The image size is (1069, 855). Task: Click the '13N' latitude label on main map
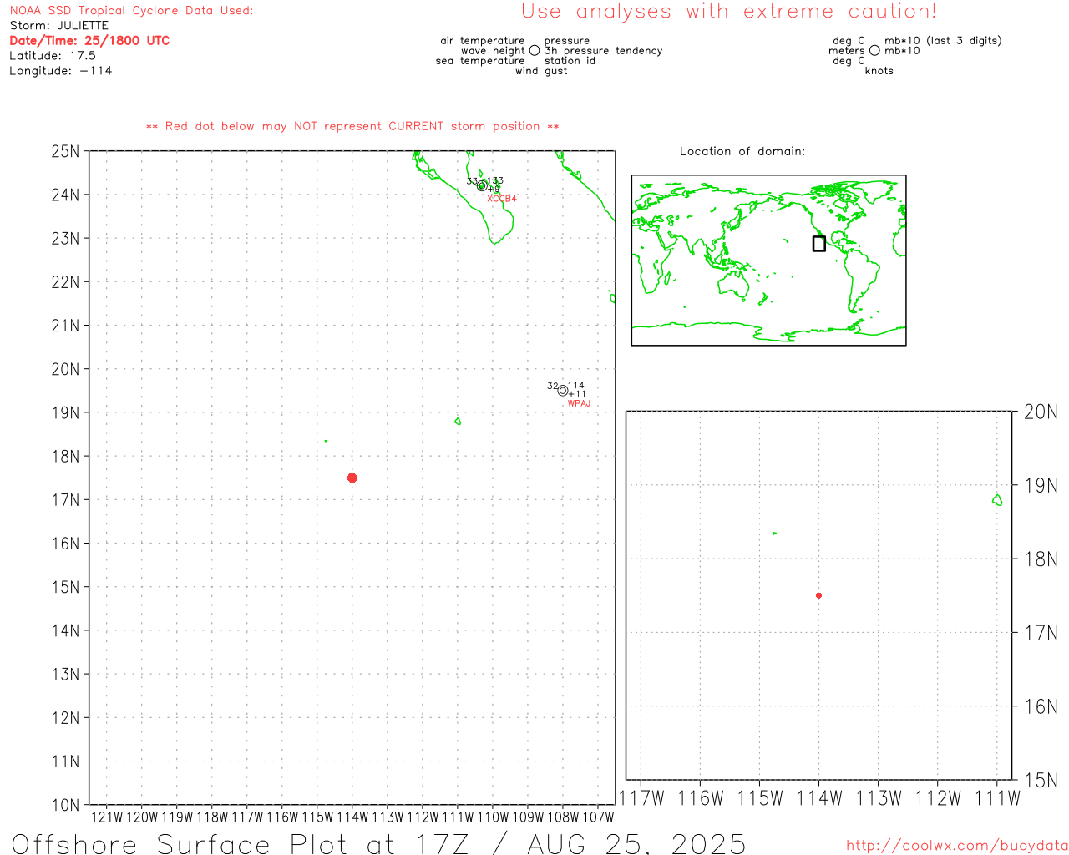[x=65, y=674]
